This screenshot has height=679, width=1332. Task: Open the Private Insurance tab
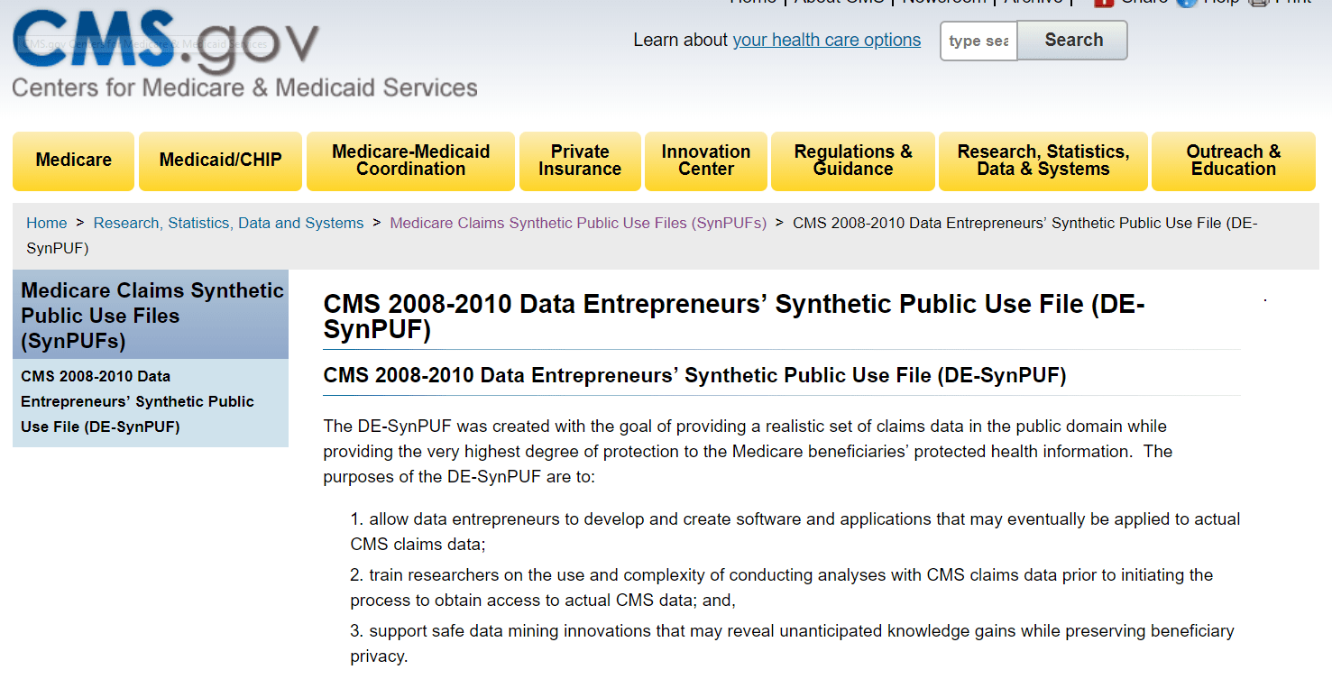580,161
